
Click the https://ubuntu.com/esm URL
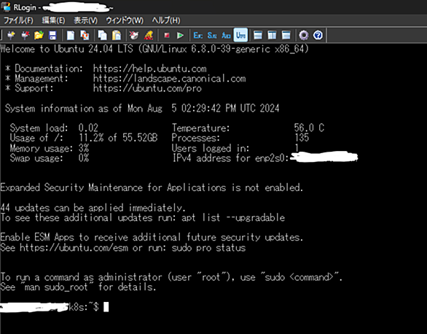click(x=74, y=248)
